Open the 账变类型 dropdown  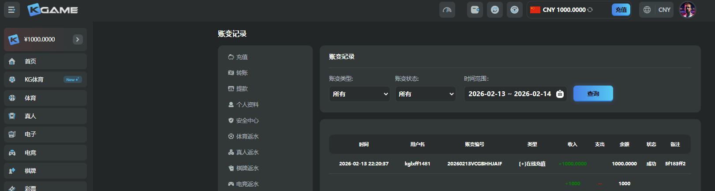point(359,94)
